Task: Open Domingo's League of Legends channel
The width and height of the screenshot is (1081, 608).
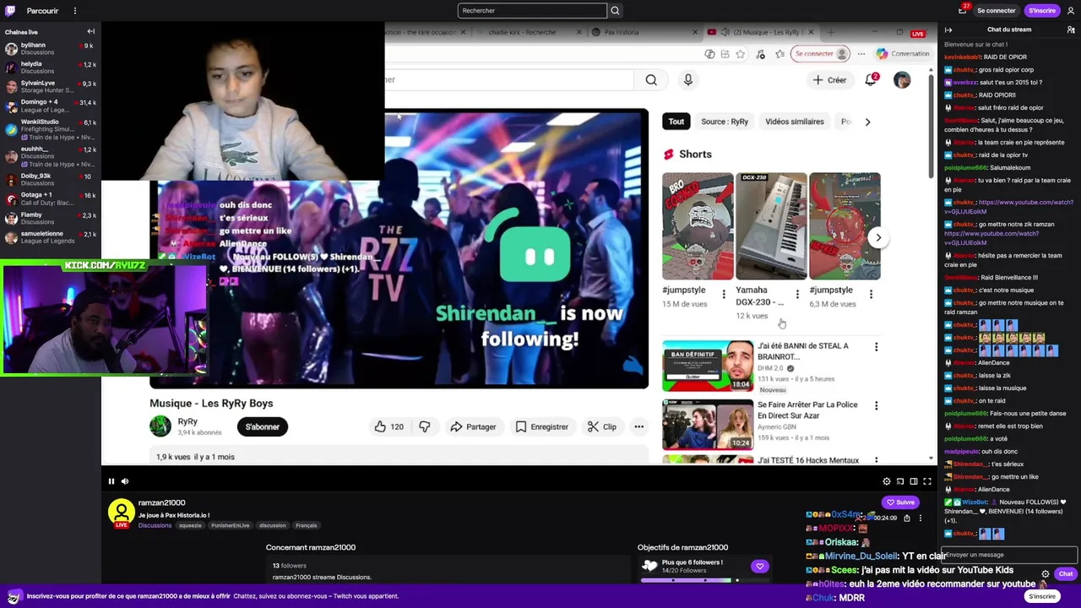Action: (51, 106)
